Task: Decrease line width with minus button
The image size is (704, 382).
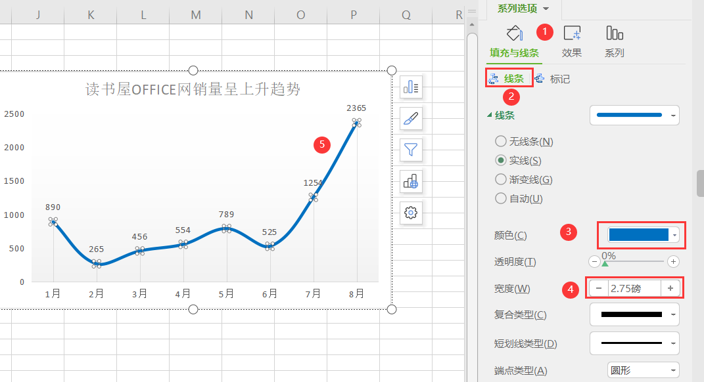Action: coord(598,288)
